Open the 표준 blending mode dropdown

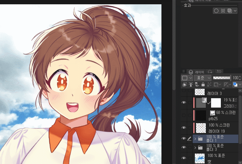[x=202, y=78]
